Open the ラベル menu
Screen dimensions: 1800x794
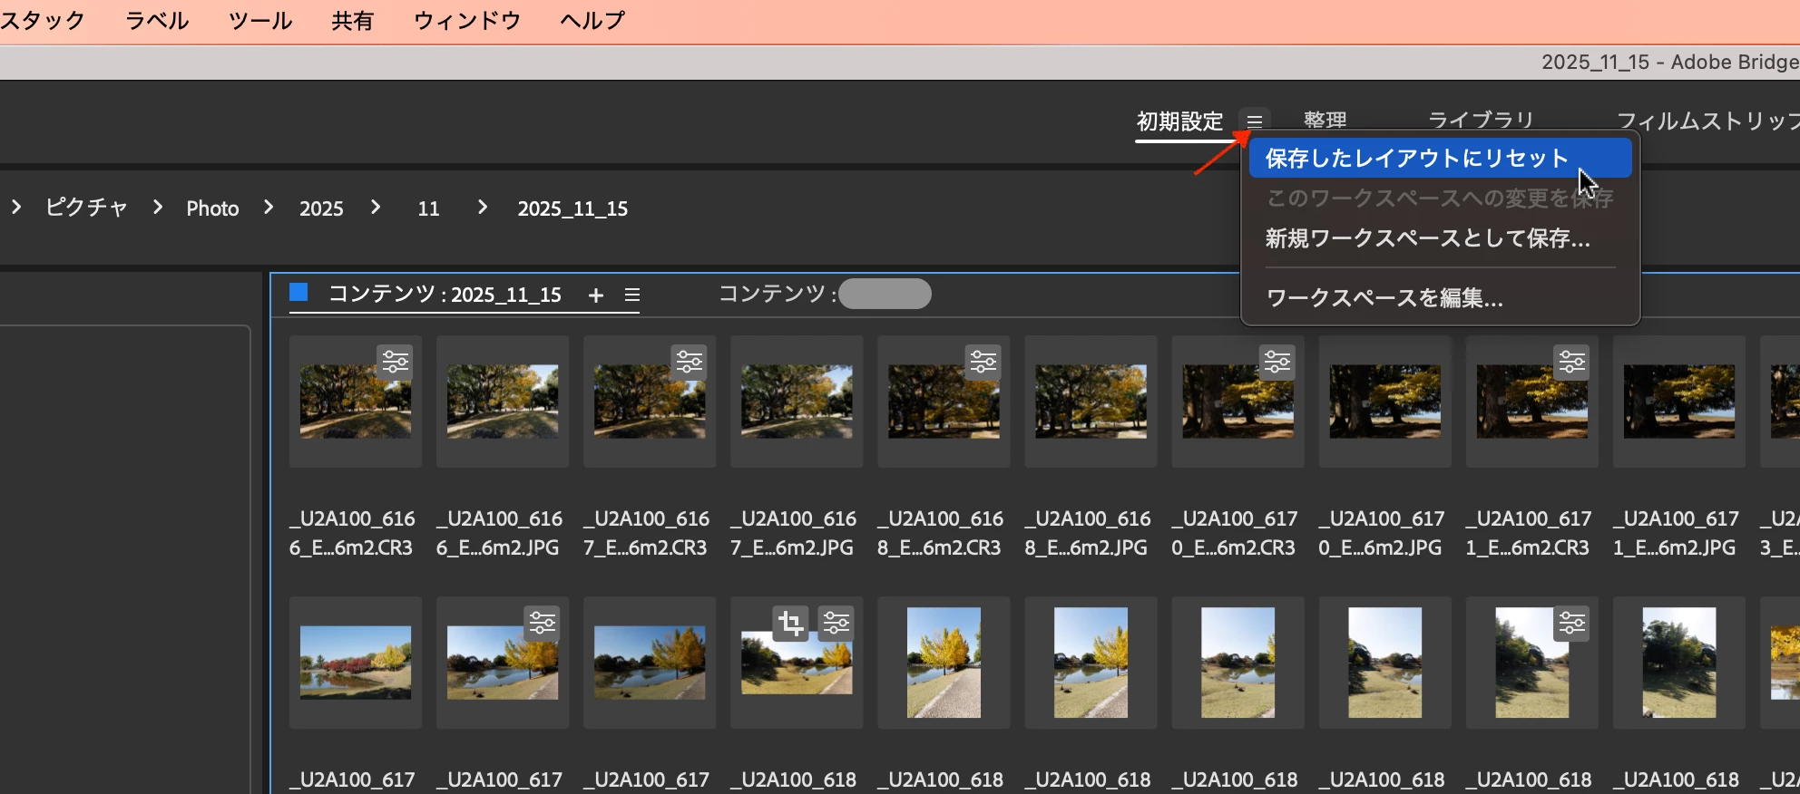157,20
